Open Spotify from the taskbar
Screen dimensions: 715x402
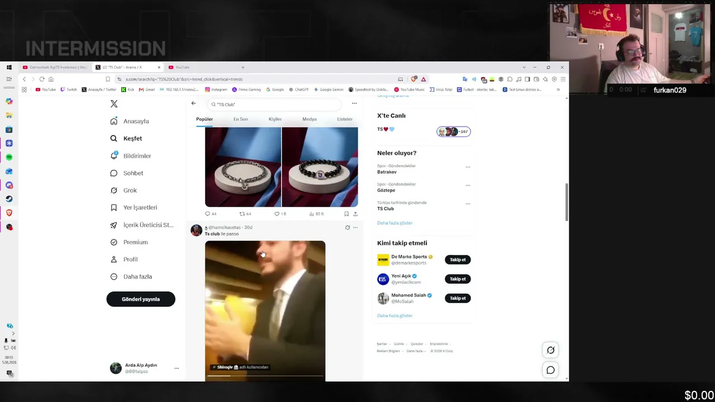click(x=9, y=157)
